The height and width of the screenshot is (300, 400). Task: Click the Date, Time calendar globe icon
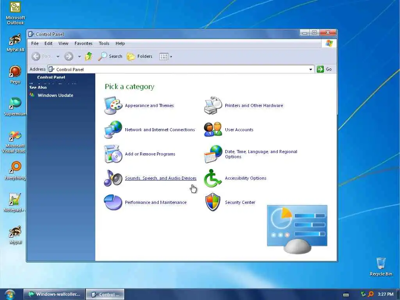click(213, 154)
